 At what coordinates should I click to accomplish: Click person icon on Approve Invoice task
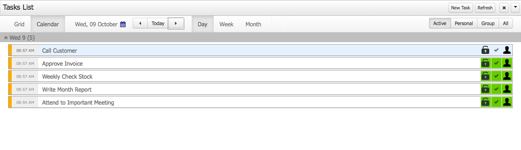pyautogui.click(x=506, y=63)
